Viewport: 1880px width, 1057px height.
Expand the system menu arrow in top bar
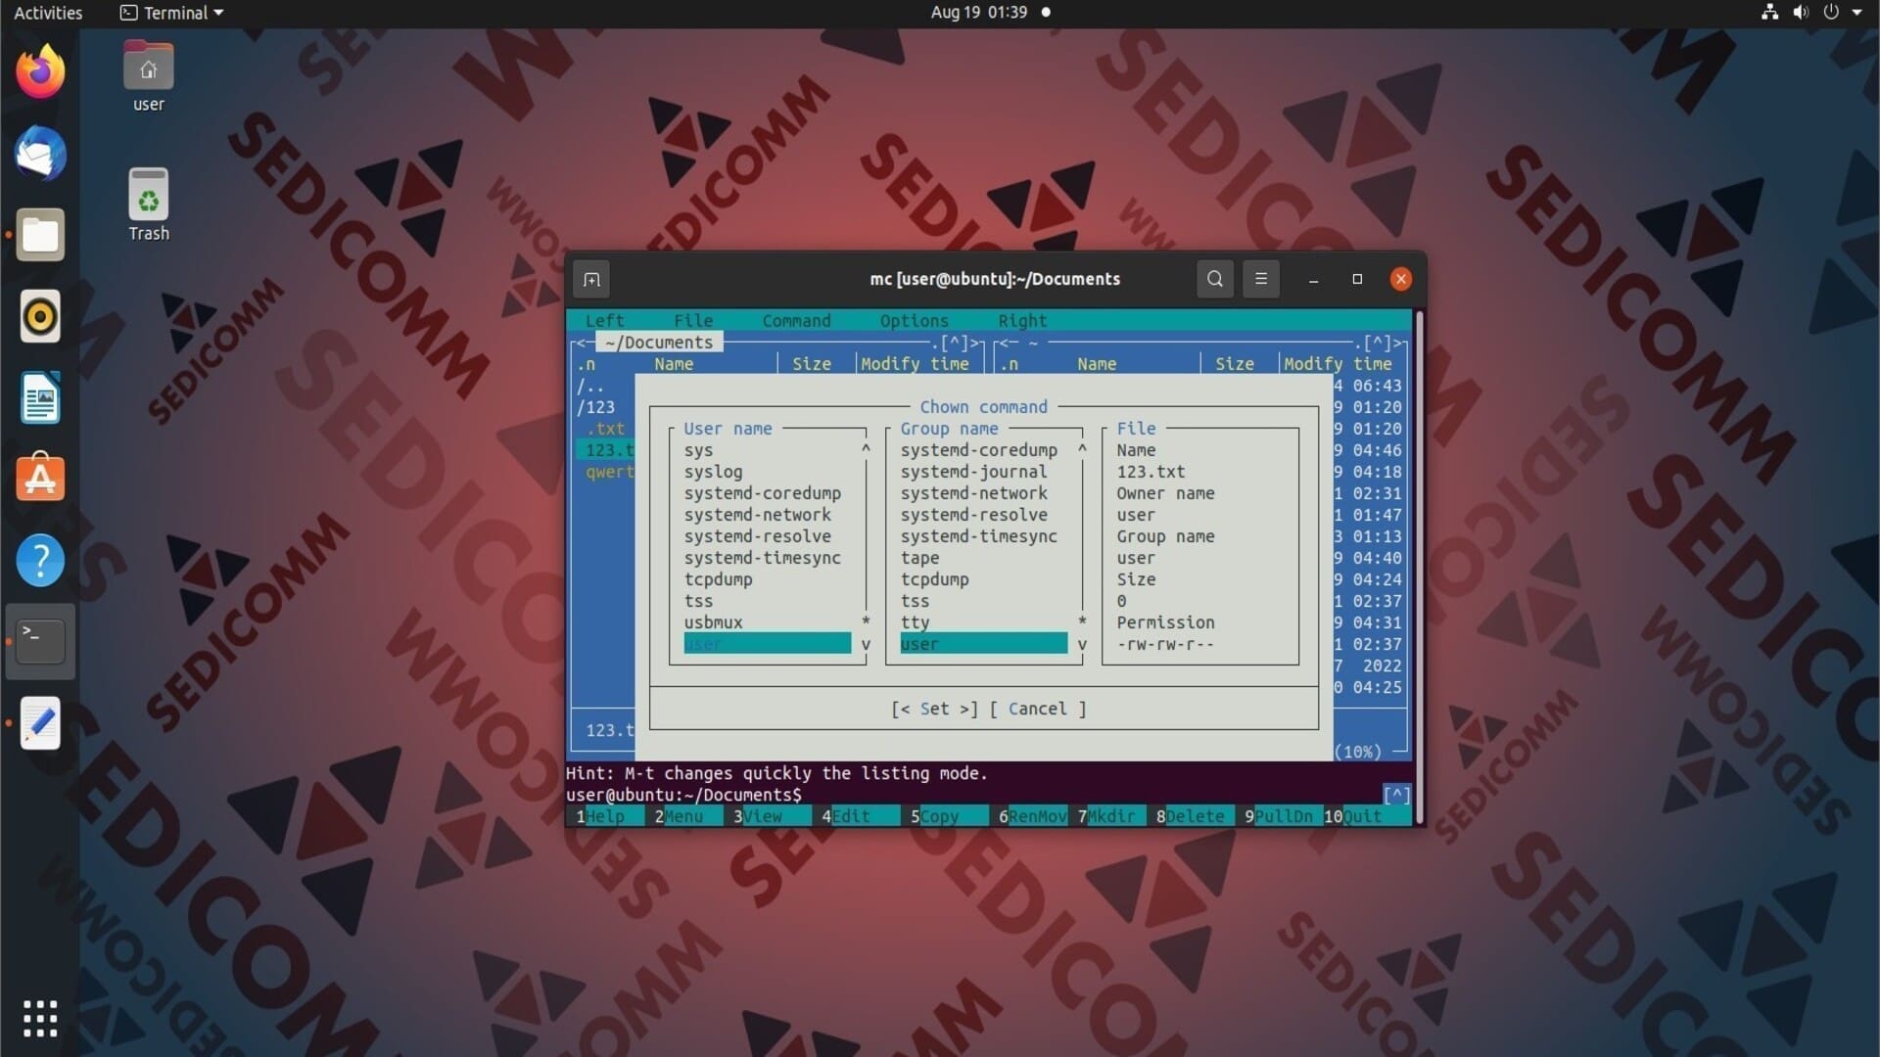point(1857,13)
